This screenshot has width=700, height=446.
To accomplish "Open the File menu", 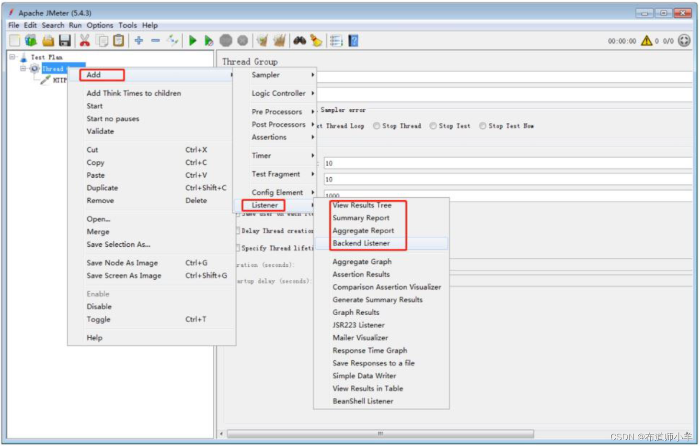I will [14, 25].
